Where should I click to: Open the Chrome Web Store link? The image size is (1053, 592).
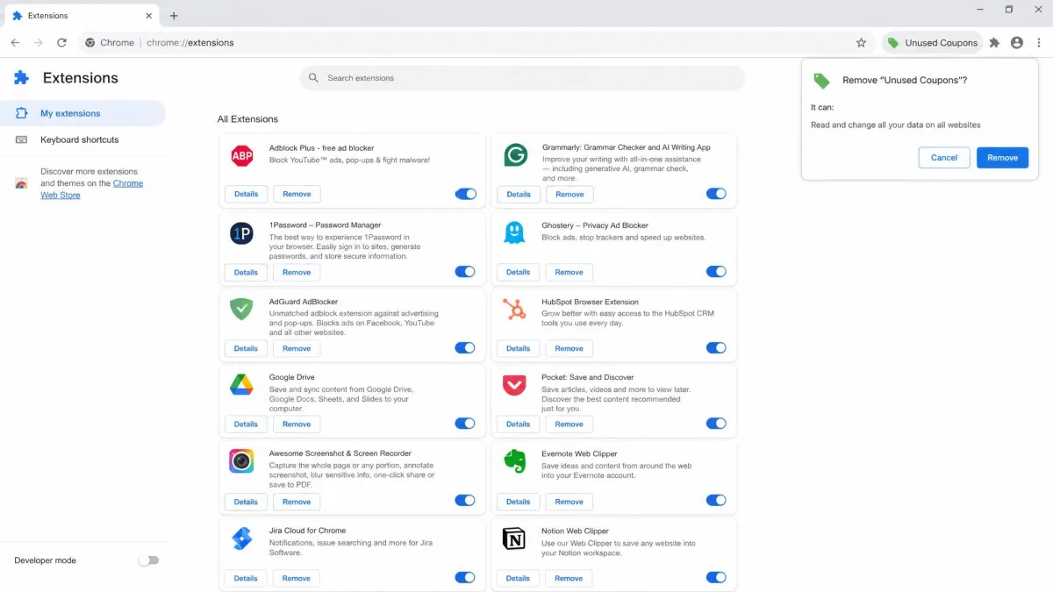pyautogui.click(x=91, y=189)
